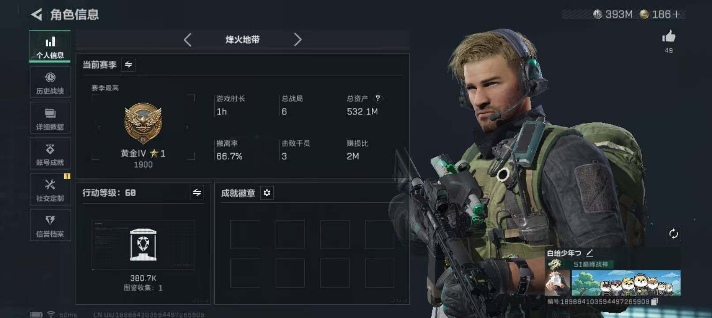Image resolution: width=712 pixels, height=318 pixels.
Task: Like the profile with thumbs-up icon
Action: [669, 36]
